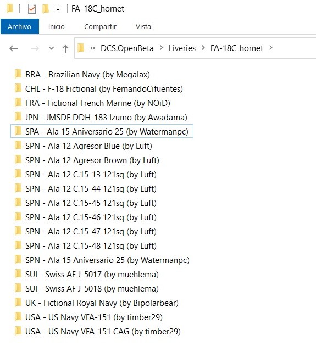Click 'SPN - Ala 12 Agresor Brown (by Luft)' name
Screen dimensions: 316x352
(x=92, y=160)
